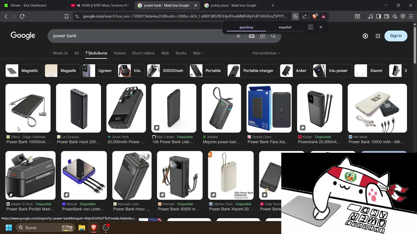Click the magnifier search button
This screenshot has height=234, width=417.
tap(273, 36)
